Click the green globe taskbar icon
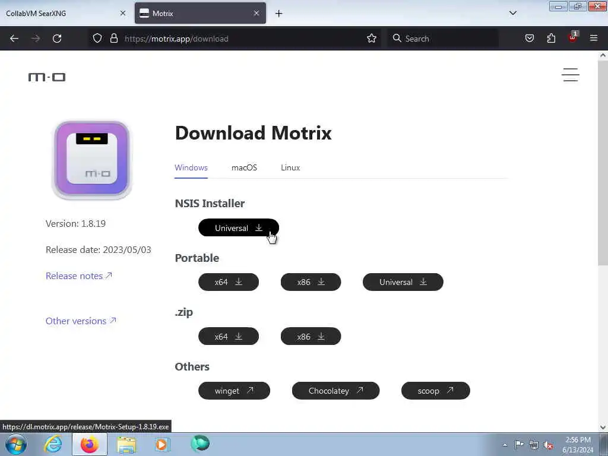 (x=200, y=444)
